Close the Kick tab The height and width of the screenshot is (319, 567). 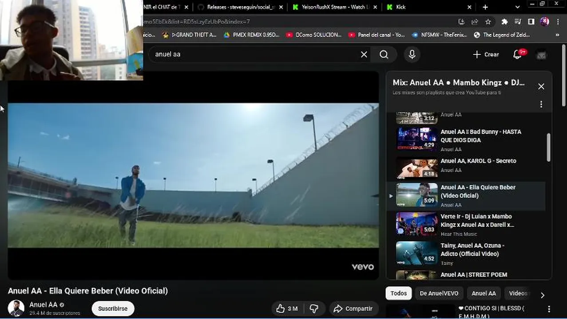469,7
